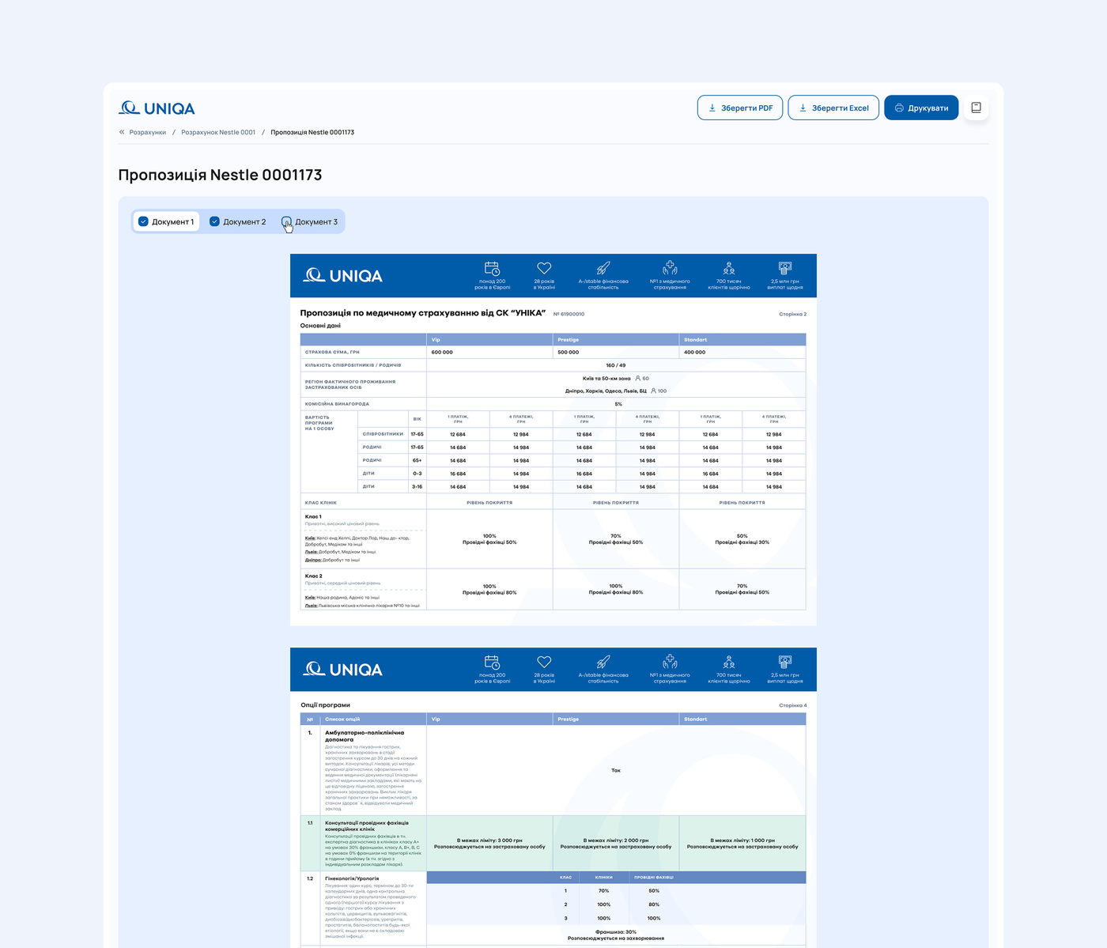Click the СТРАХОВА СУМА, ГРН row label
This screenshot has width=1107, height=948.
pyautogui.click(x=332, y=352)
